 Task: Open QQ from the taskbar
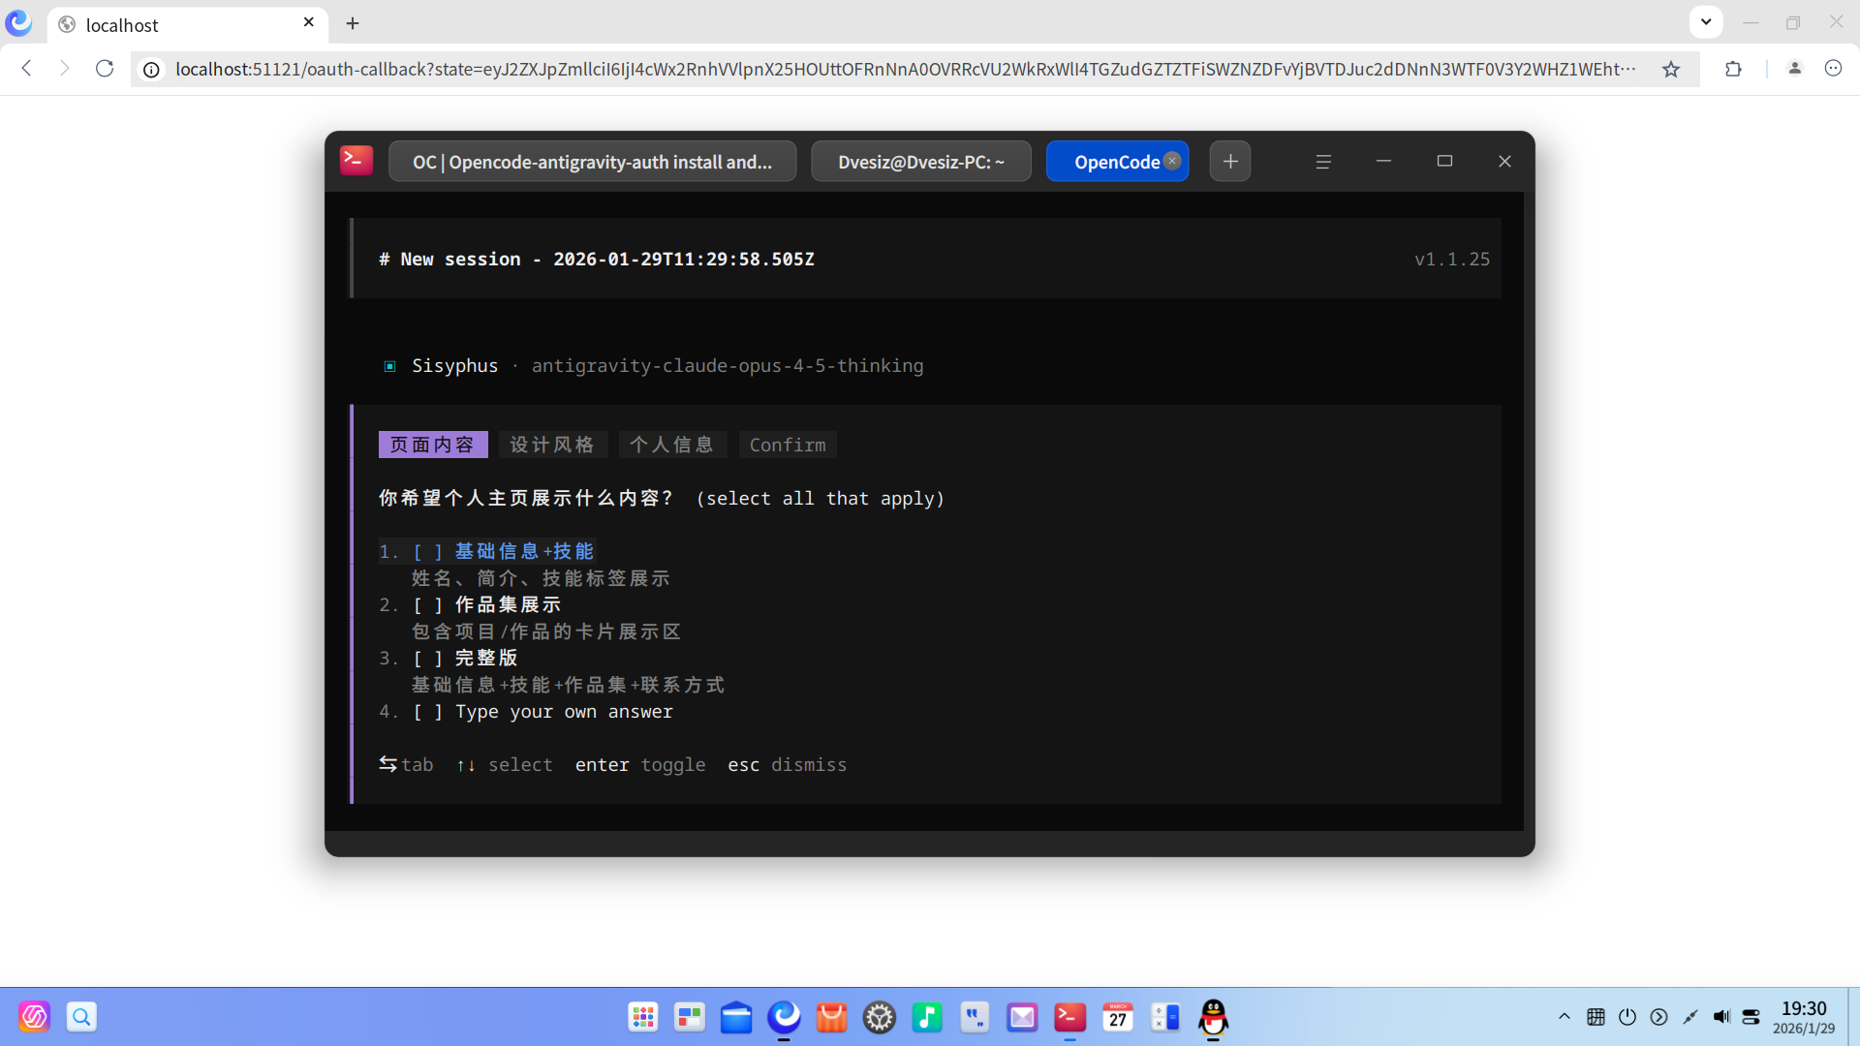tap(1212, 1019)
